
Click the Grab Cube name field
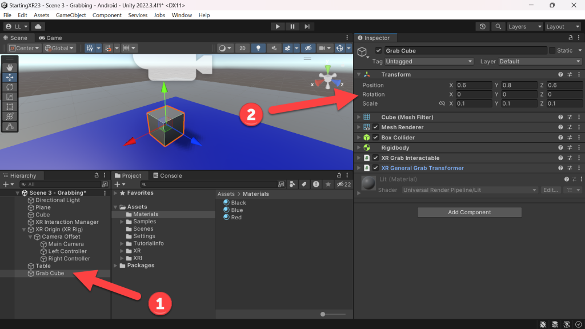tap(466, 51)
